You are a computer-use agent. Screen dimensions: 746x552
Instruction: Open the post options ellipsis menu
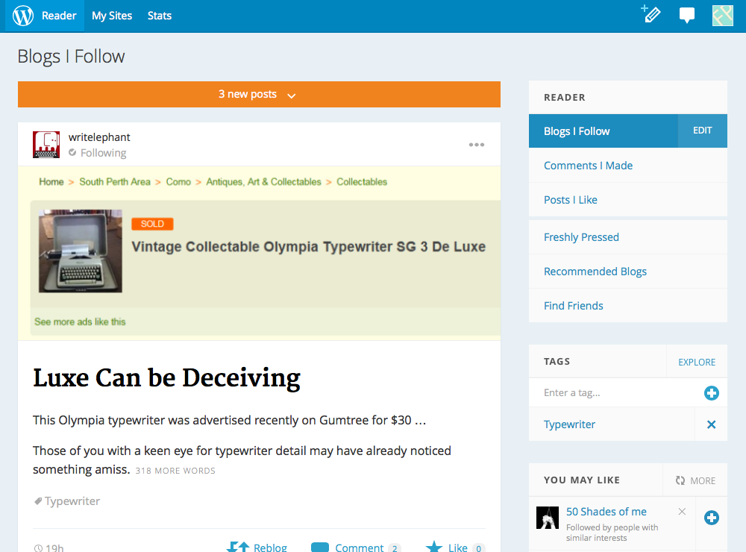(477, 145)
